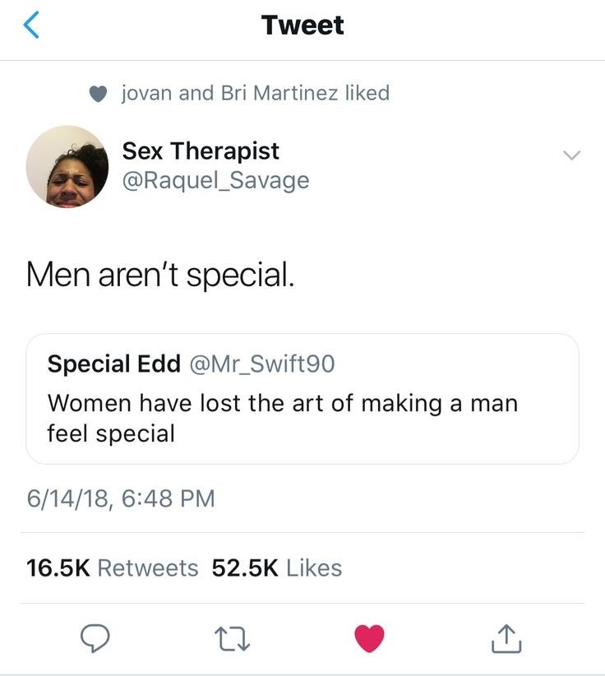Tap the 6/14/18, 6:48 PM timestamp
605x676 pixels.
coord(120,498)
